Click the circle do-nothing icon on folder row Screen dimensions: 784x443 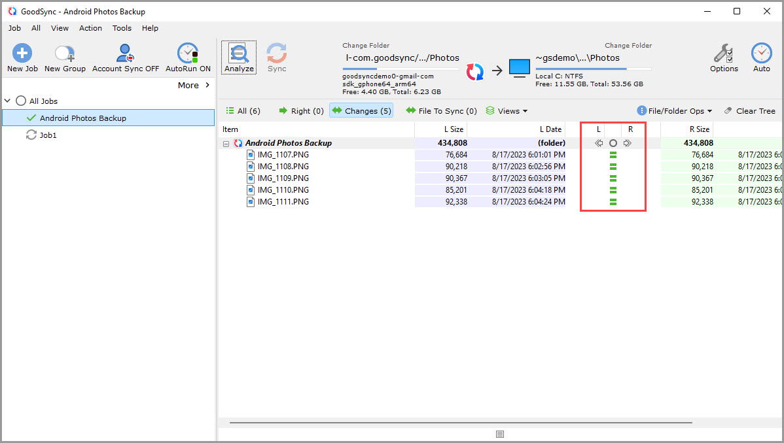point(613,143)
